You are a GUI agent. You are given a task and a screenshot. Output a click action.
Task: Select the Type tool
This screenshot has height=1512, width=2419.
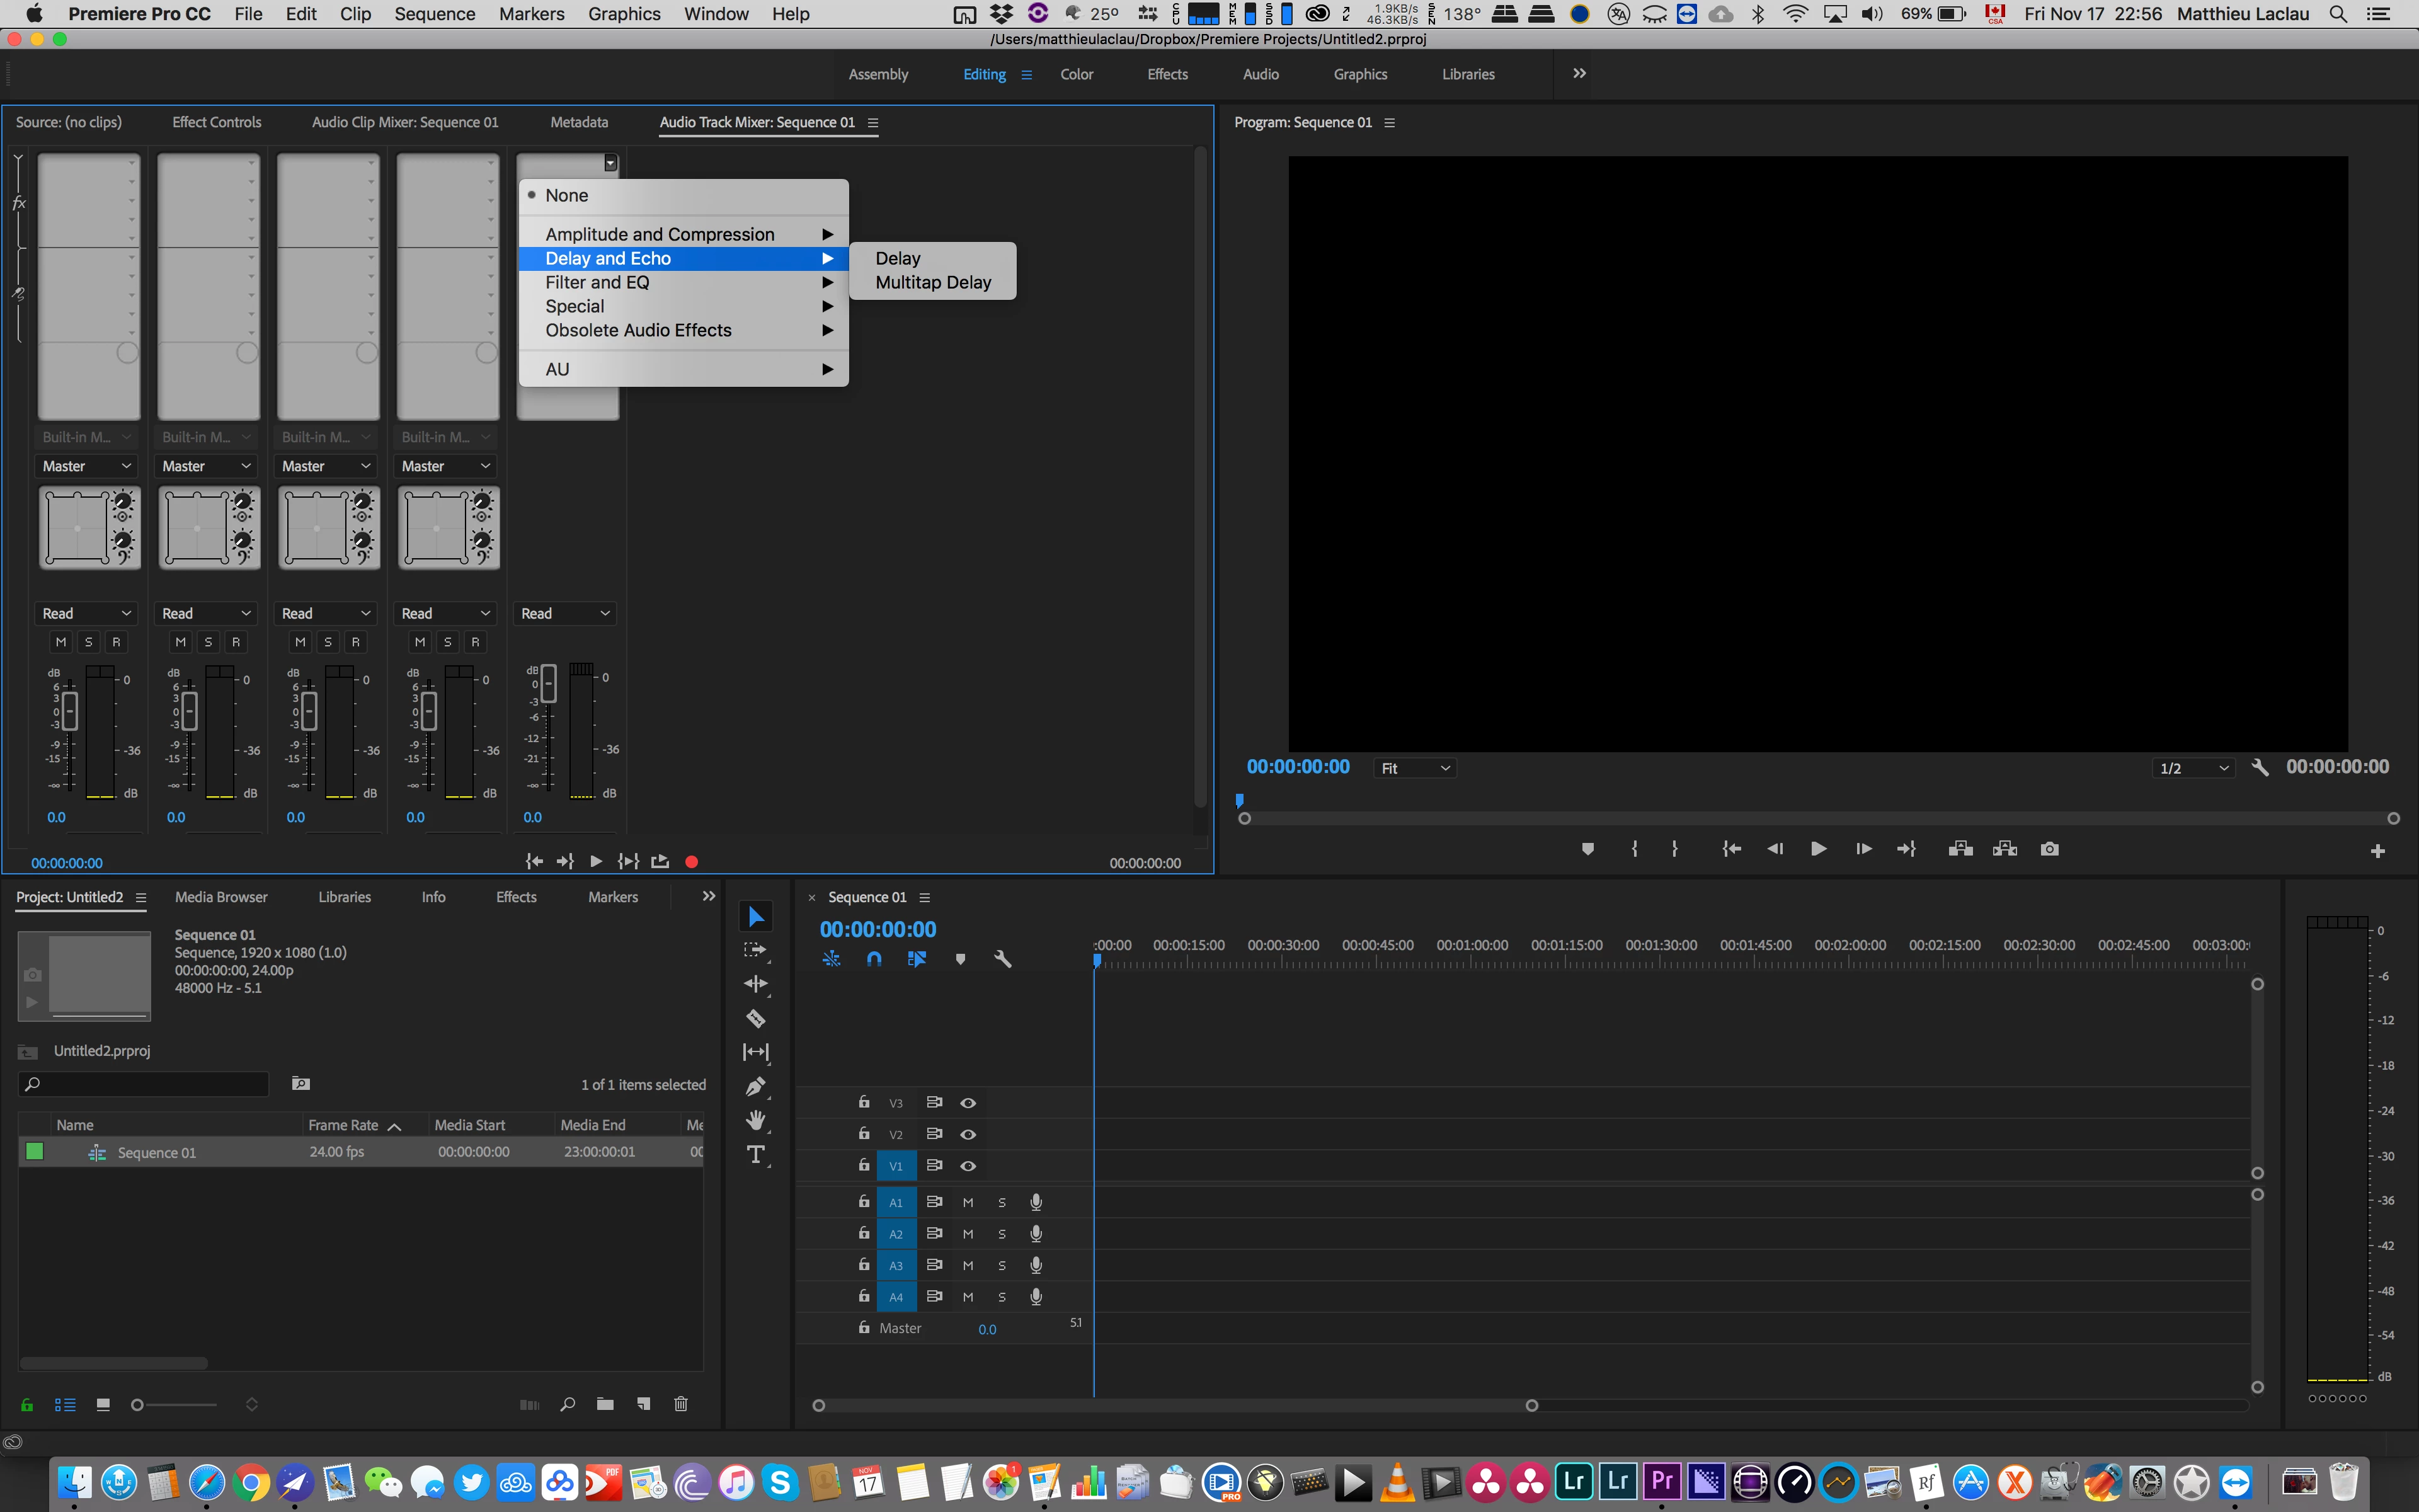[756, 1155]
